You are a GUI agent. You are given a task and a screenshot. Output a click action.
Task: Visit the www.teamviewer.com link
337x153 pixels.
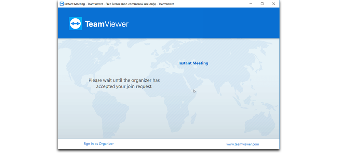point(242,144)
